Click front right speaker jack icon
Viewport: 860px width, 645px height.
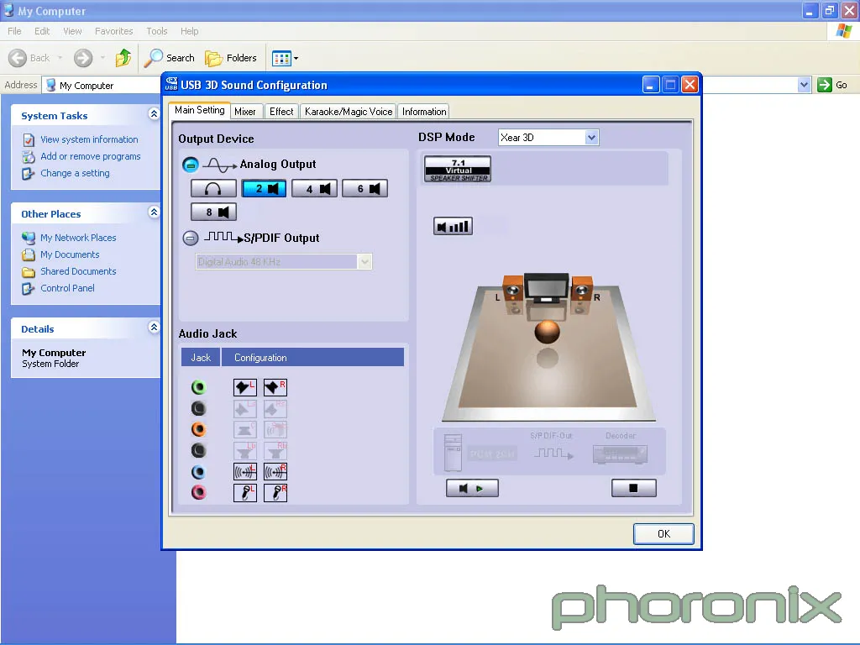coord(275,388)
